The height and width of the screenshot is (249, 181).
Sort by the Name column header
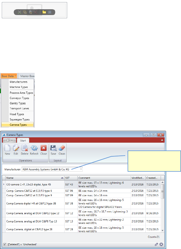pos(35,178)
